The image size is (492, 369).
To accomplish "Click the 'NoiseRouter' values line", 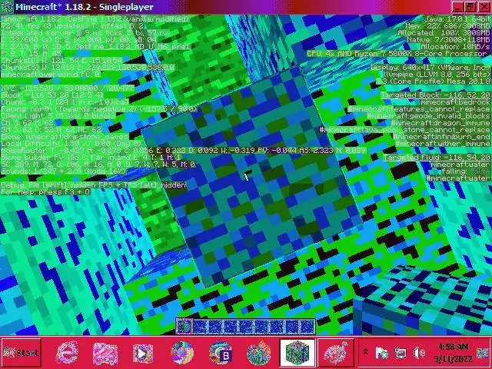I will 184,151.
